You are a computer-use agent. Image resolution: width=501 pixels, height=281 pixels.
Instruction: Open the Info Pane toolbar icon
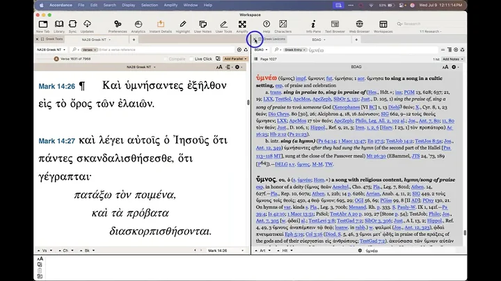point(313,26)
